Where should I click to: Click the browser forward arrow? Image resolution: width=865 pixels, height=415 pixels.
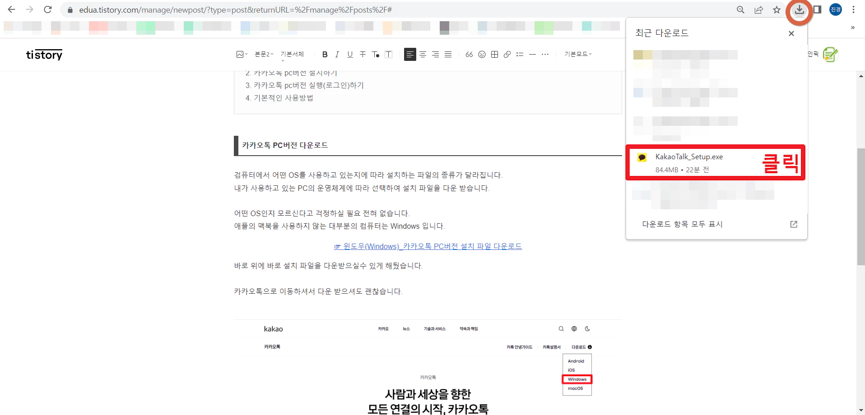click(30, 9)
